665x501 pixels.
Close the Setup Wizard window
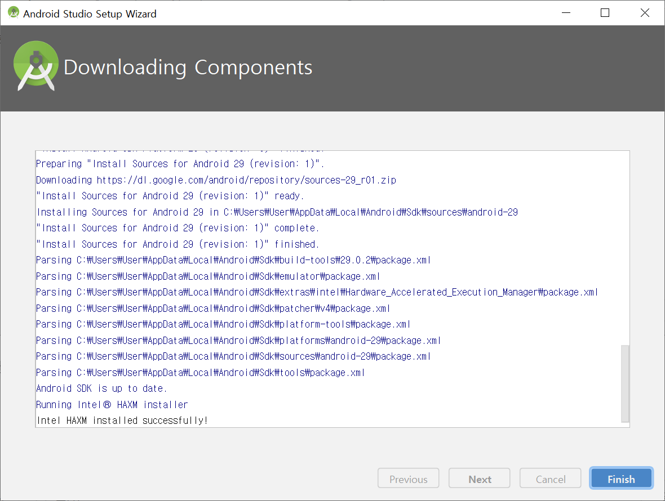click(645, 13)
